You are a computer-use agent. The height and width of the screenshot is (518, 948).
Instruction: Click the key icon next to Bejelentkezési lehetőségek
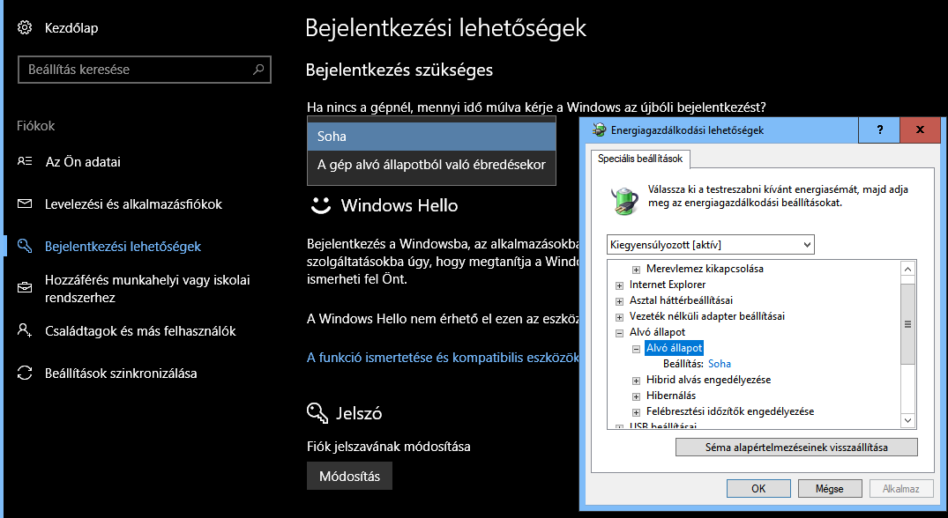click(x=24, y=246)
